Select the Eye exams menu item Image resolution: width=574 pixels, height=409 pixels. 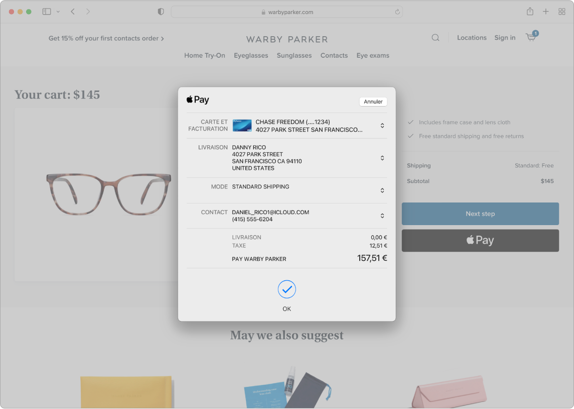(373, 55)
